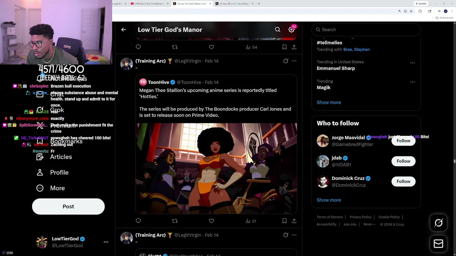Switch to the Pop The Balloon YouTube tab
This screenshot has width=456, height=256.
[149, 4]
